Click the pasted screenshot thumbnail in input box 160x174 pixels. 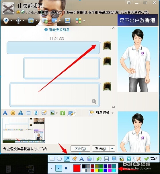pos(24,130)
